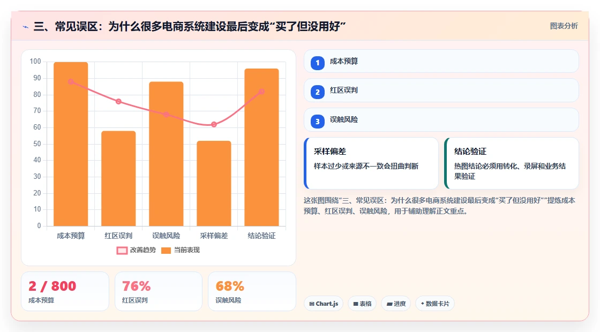Click the number 1 badge for 成本预算
The image size is (600, 332).
[318, 63]
